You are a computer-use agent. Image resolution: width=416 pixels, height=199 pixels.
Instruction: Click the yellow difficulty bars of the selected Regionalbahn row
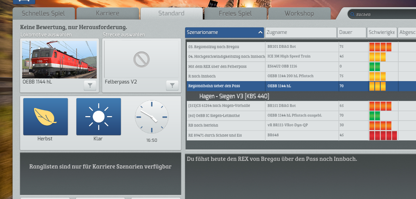(x=377, y=86)
